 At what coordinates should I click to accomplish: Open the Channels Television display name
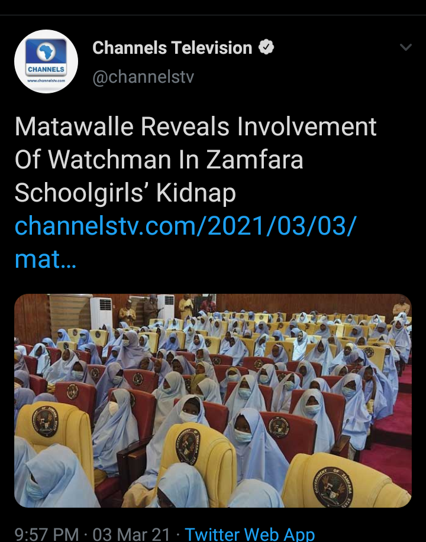(x=172, y=47)
